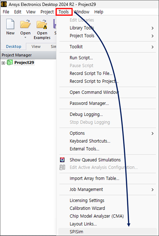Click the Open Examples folder icon

click(42, 24)
